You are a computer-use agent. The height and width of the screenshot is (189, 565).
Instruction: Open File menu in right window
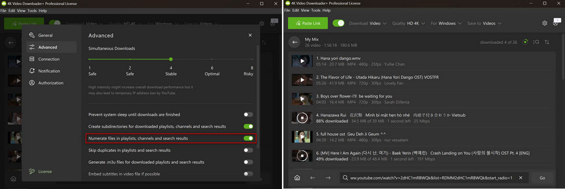(x=287, y=10)
